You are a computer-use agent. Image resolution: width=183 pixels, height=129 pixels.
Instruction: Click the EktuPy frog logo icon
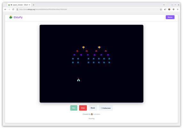pyautogui.click(x=11, y=17)
